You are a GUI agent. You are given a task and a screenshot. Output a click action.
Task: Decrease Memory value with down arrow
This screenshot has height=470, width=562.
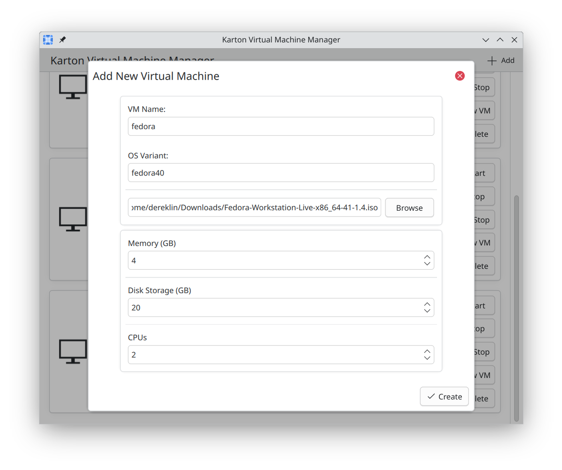(x=427, y=264)
